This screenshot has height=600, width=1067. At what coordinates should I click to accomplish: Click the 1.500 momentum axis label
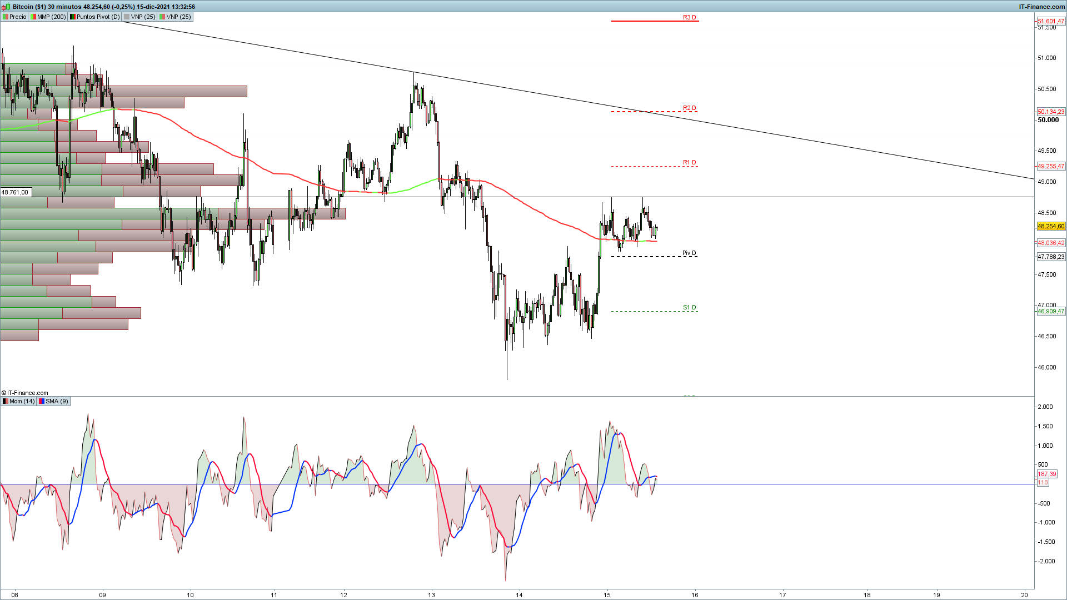[x=1045, y=426]
